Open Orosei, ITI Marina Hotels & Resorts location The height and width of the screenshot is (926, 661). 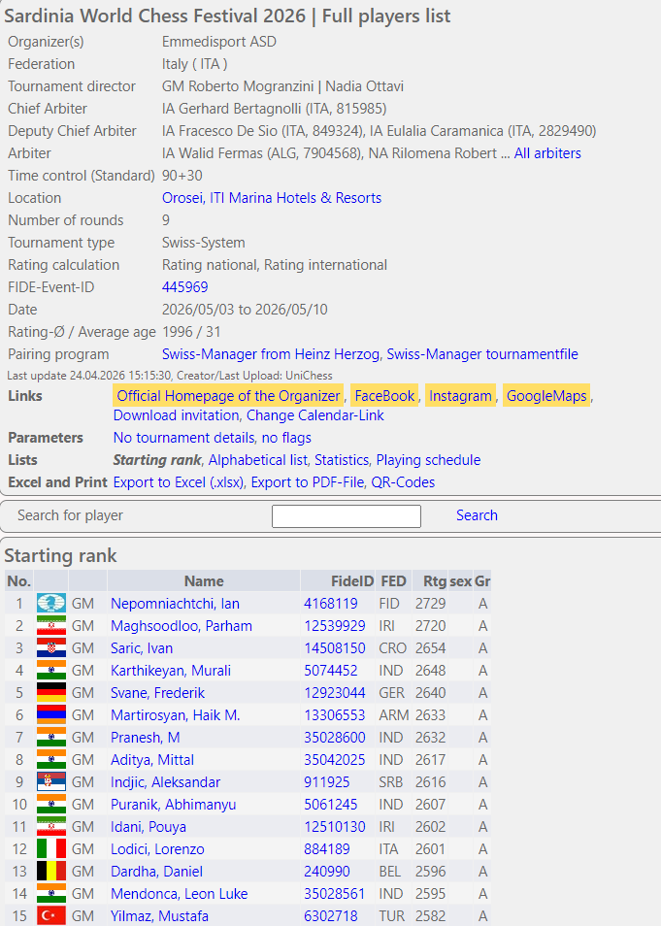coord(272,198)
